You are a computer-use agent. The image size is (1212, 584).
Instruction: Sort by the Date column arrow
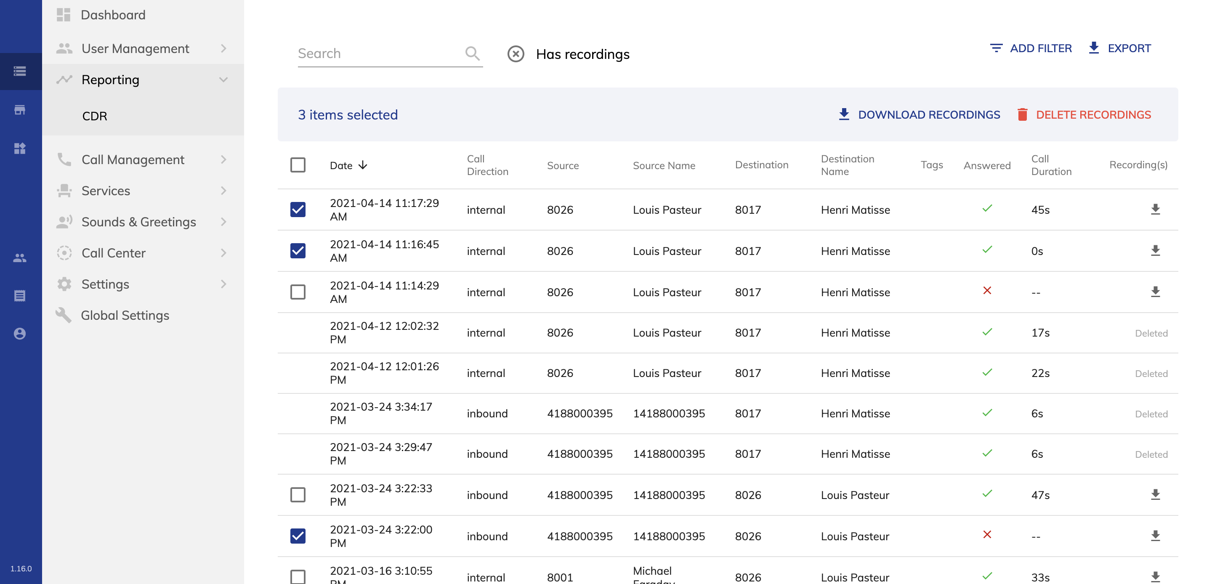coord(363,165)
